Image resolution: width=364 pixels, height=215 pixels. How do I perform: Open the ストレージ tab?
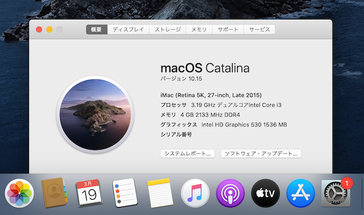tap(167, 30)
